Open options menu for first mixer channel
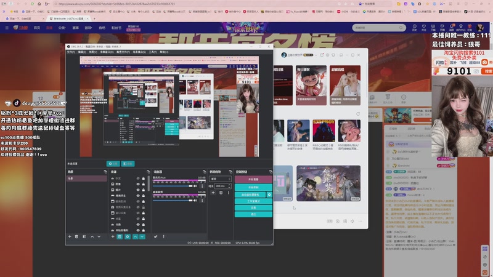The height and width of the screenshot is (277, 493). pyautogui.click(x=202, y=186)
